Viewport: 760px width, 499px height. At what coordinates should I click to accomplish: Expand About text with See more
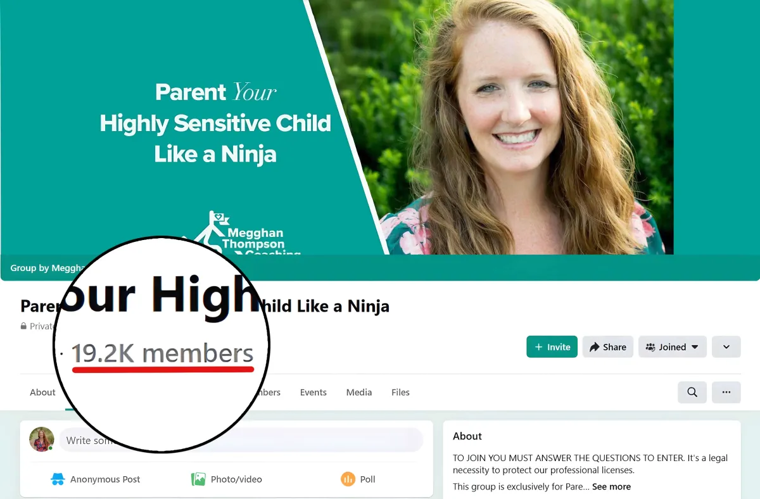tap(611, 486)
